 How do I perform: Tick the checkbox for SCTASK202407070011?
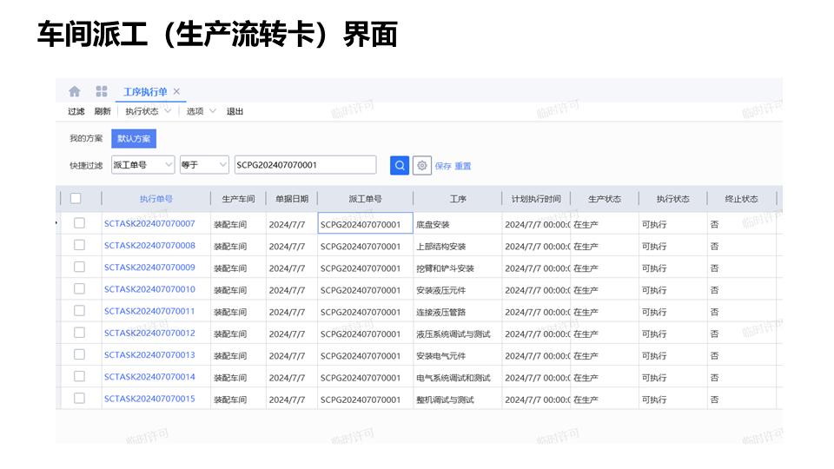79,311
